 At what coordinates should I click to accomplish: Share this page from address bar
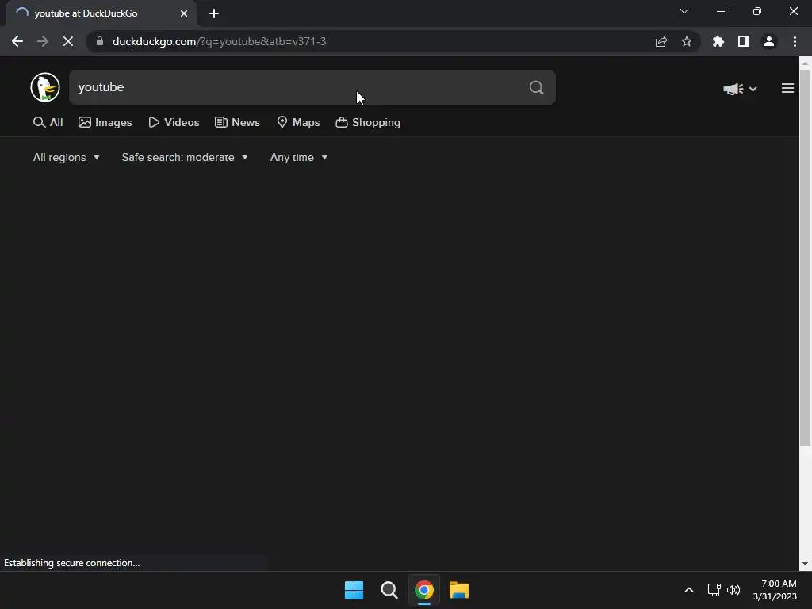(661, 41)
